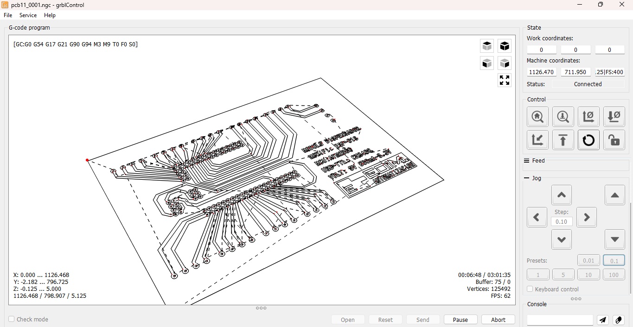Clear the console with the eraser icon
The image size is (633, 327).
coord(618,320)
